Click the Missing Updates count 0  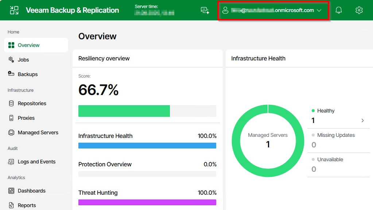pyautogui.click(x=314, y=145)
